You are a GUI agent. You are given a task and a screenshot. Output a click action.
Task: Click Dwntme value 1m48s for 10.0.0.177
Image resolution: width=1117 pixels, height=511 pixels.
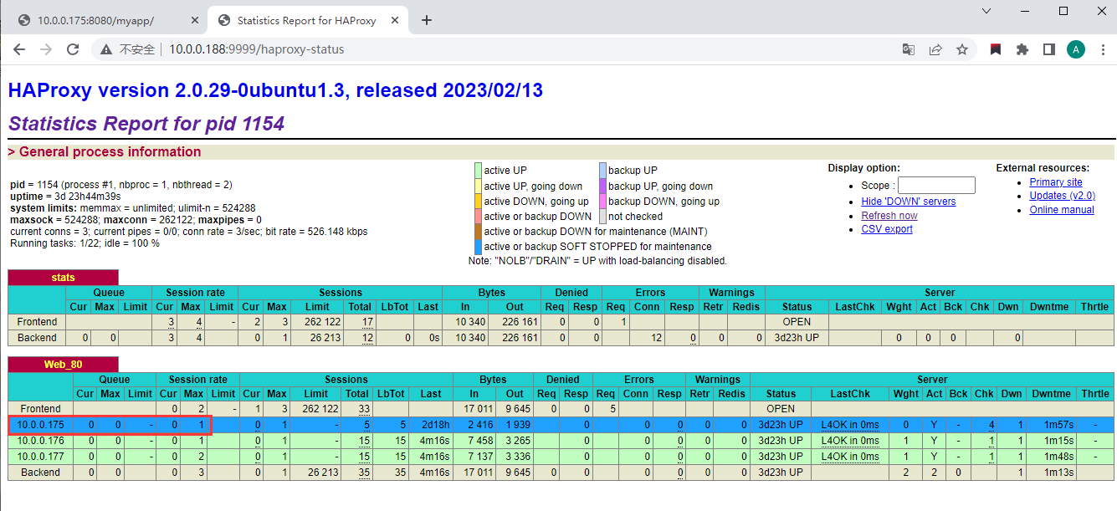tap(1058, 457)
